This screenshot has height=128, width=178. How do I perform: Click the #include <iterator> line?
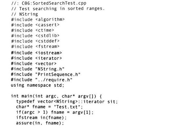pyautogui.click(x=37, y=58)
